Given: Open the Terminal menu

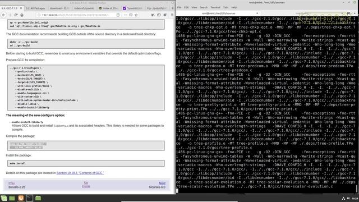Looking at the screenshot, I should pos(215,7).
